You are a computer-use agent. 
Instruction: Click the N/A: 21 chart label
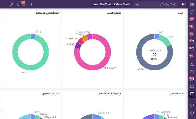coord(24,72)
